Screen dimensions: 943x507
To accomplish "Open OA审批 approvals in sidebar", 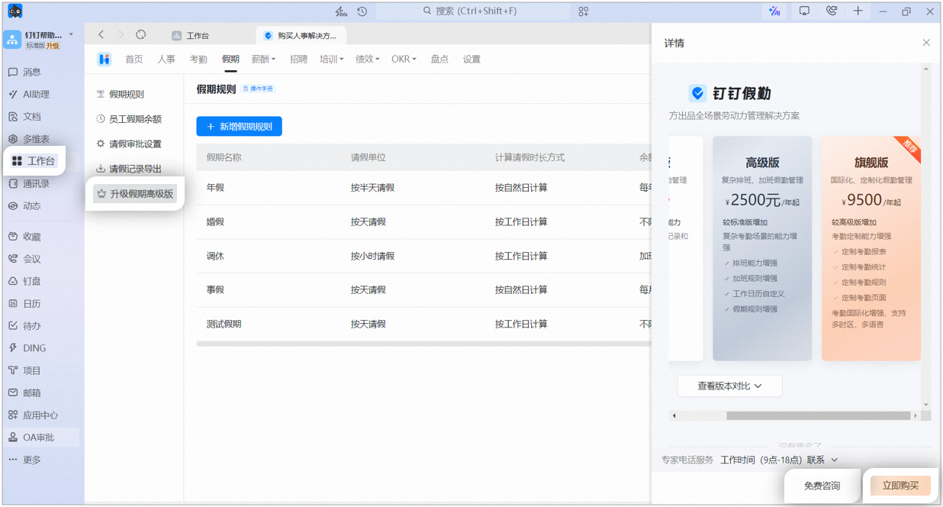I will (32, 438).
